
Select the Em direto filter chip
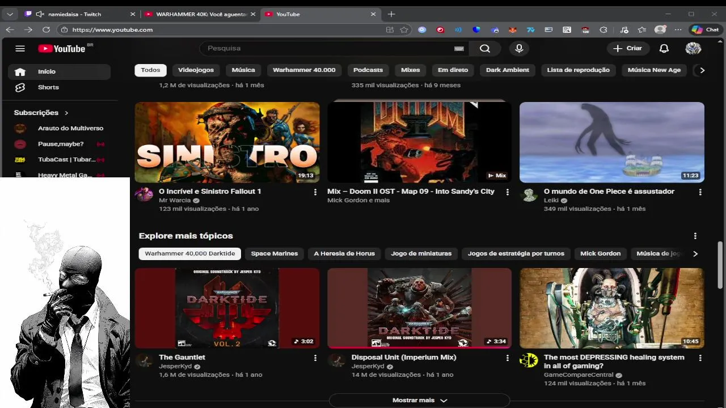[x=453, y=70]
